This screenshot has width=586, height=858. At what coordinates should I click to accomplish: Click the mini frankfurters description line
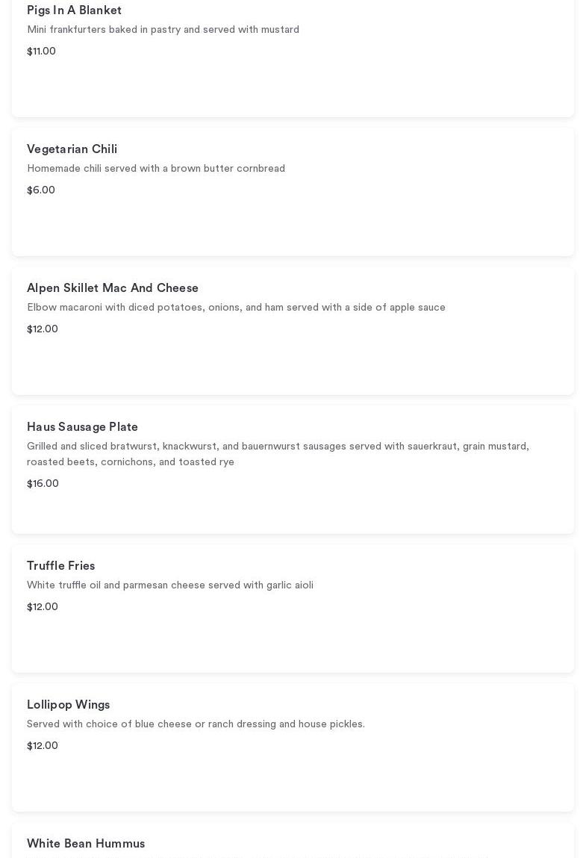coord(163,30)
